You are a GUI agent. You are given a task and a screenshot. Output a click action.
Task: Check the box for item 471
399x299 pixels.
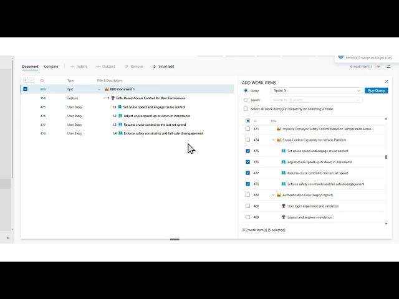(248, 129)
